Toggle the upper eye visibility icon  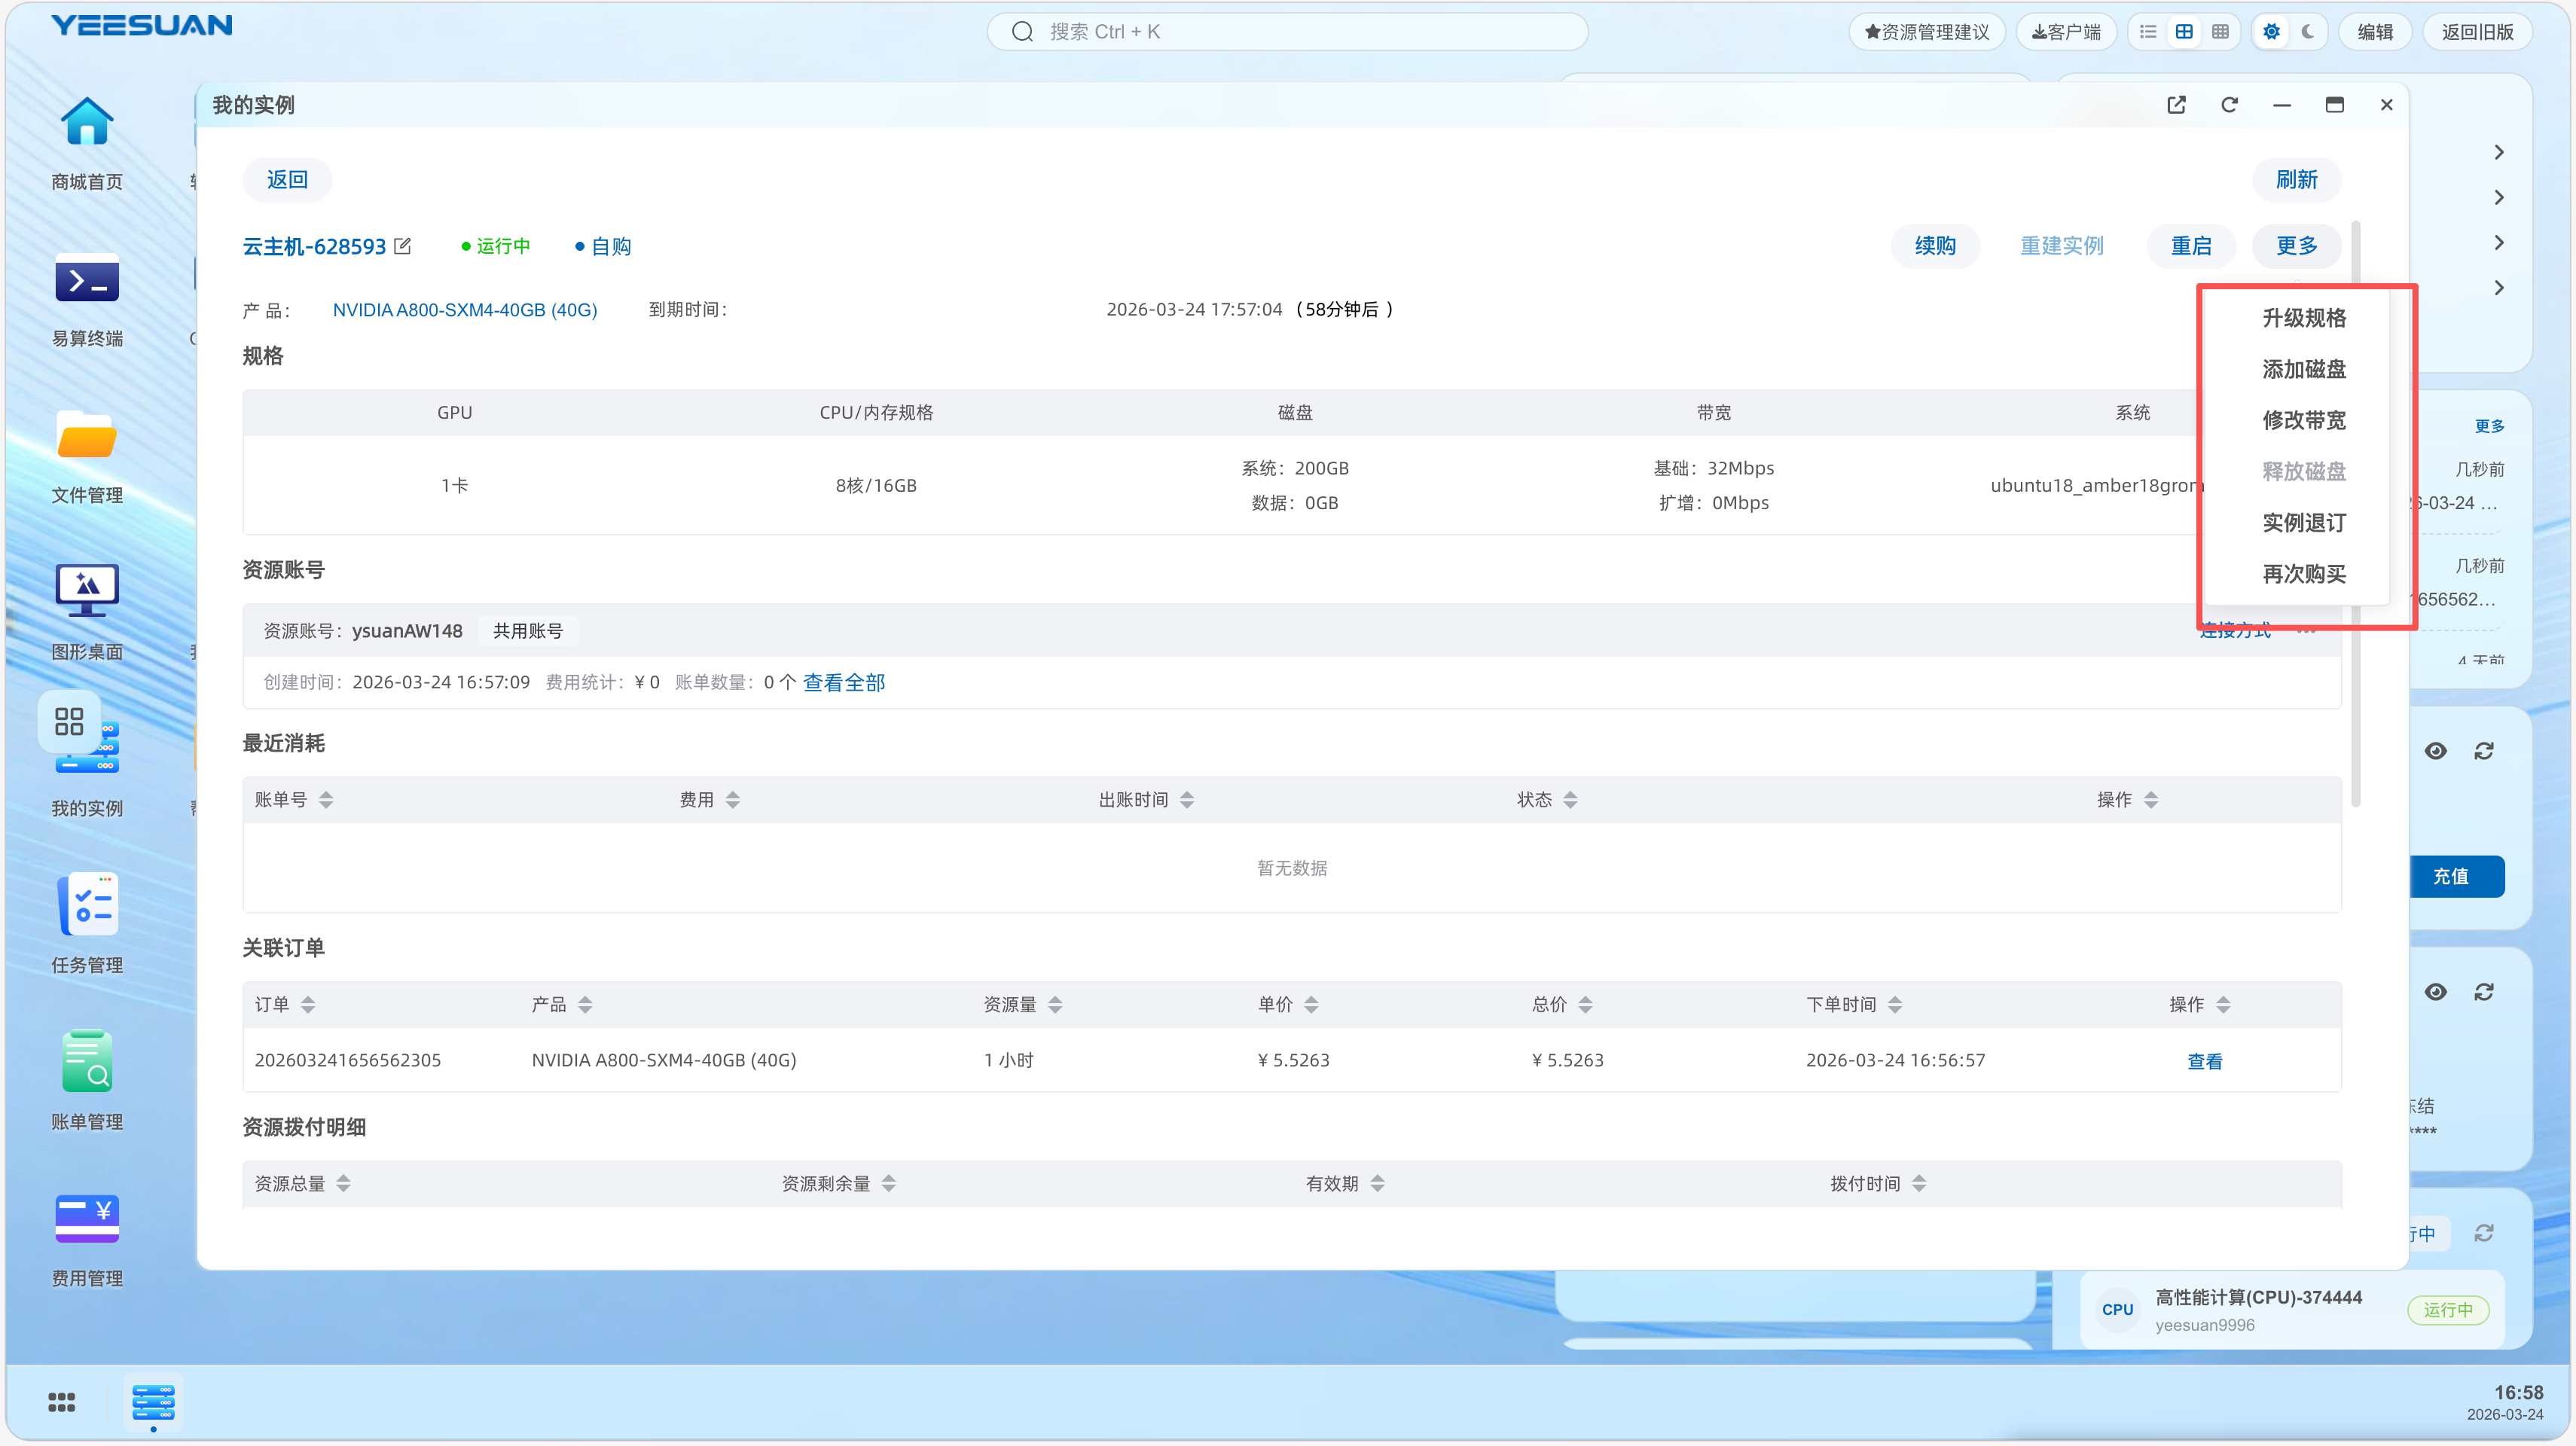pos(2436,751)
